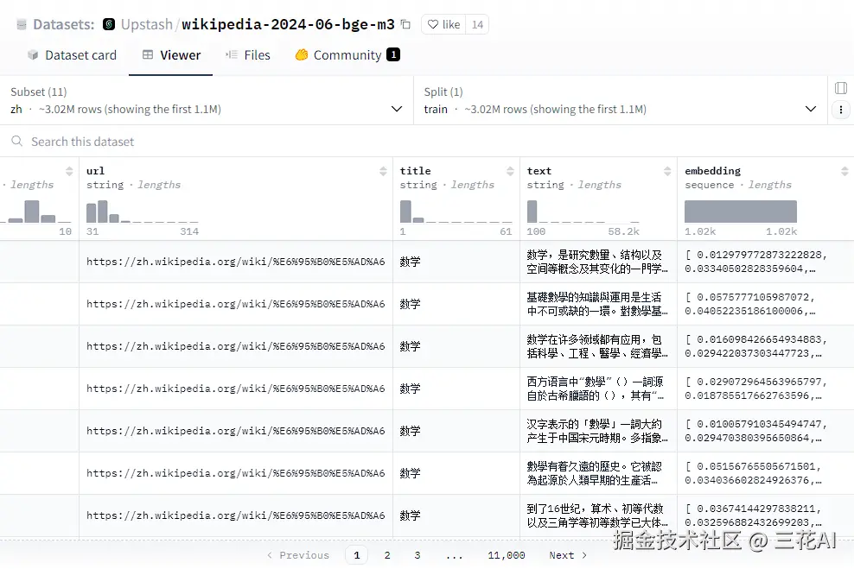Expand the Split (1) train dropdown

(621, 101)
